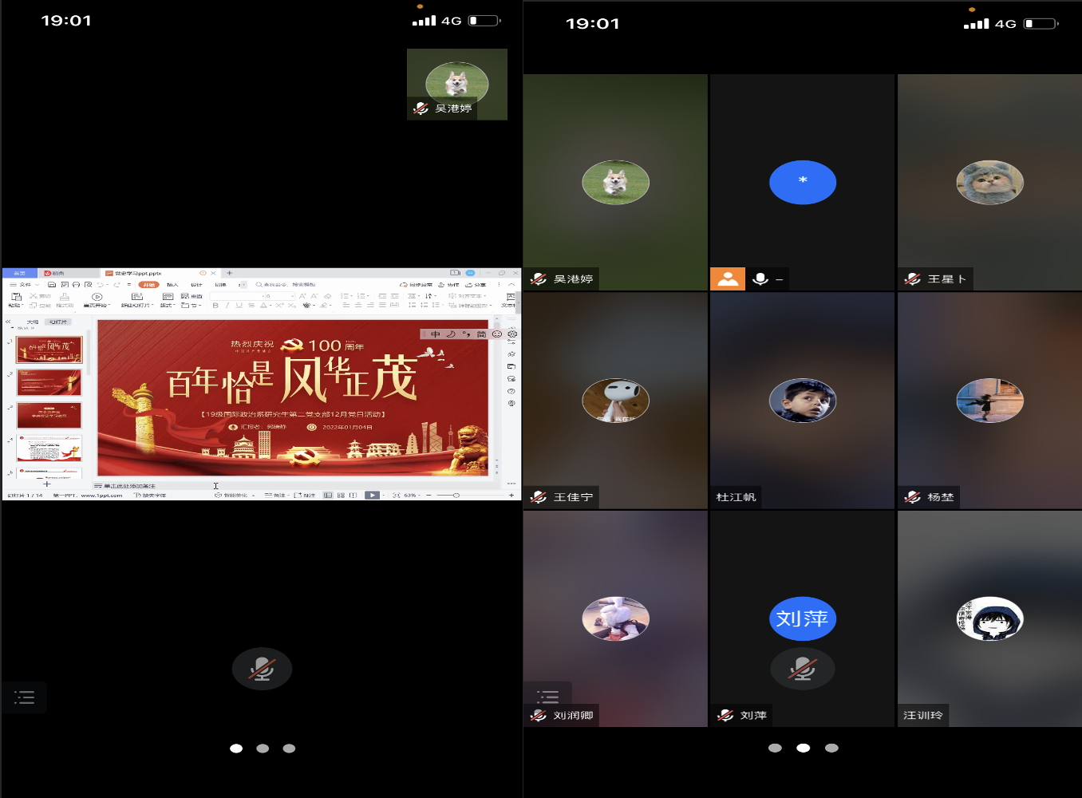The height and width of the screenshot is (798, 1082).
Task: Open the list menu icon on screen-share page
Action: 25,698
